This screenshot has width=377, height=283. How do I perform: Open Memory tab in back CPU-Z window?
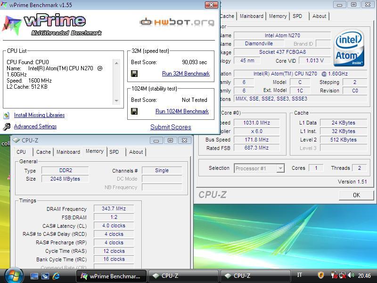coord(278,16)
